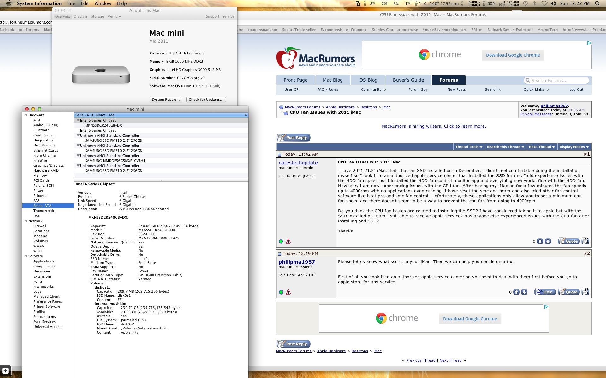The width and height of the screenshot is (606, 378).
Task: Open the Mac Blog tab on MacRumors
Action: 333,80
